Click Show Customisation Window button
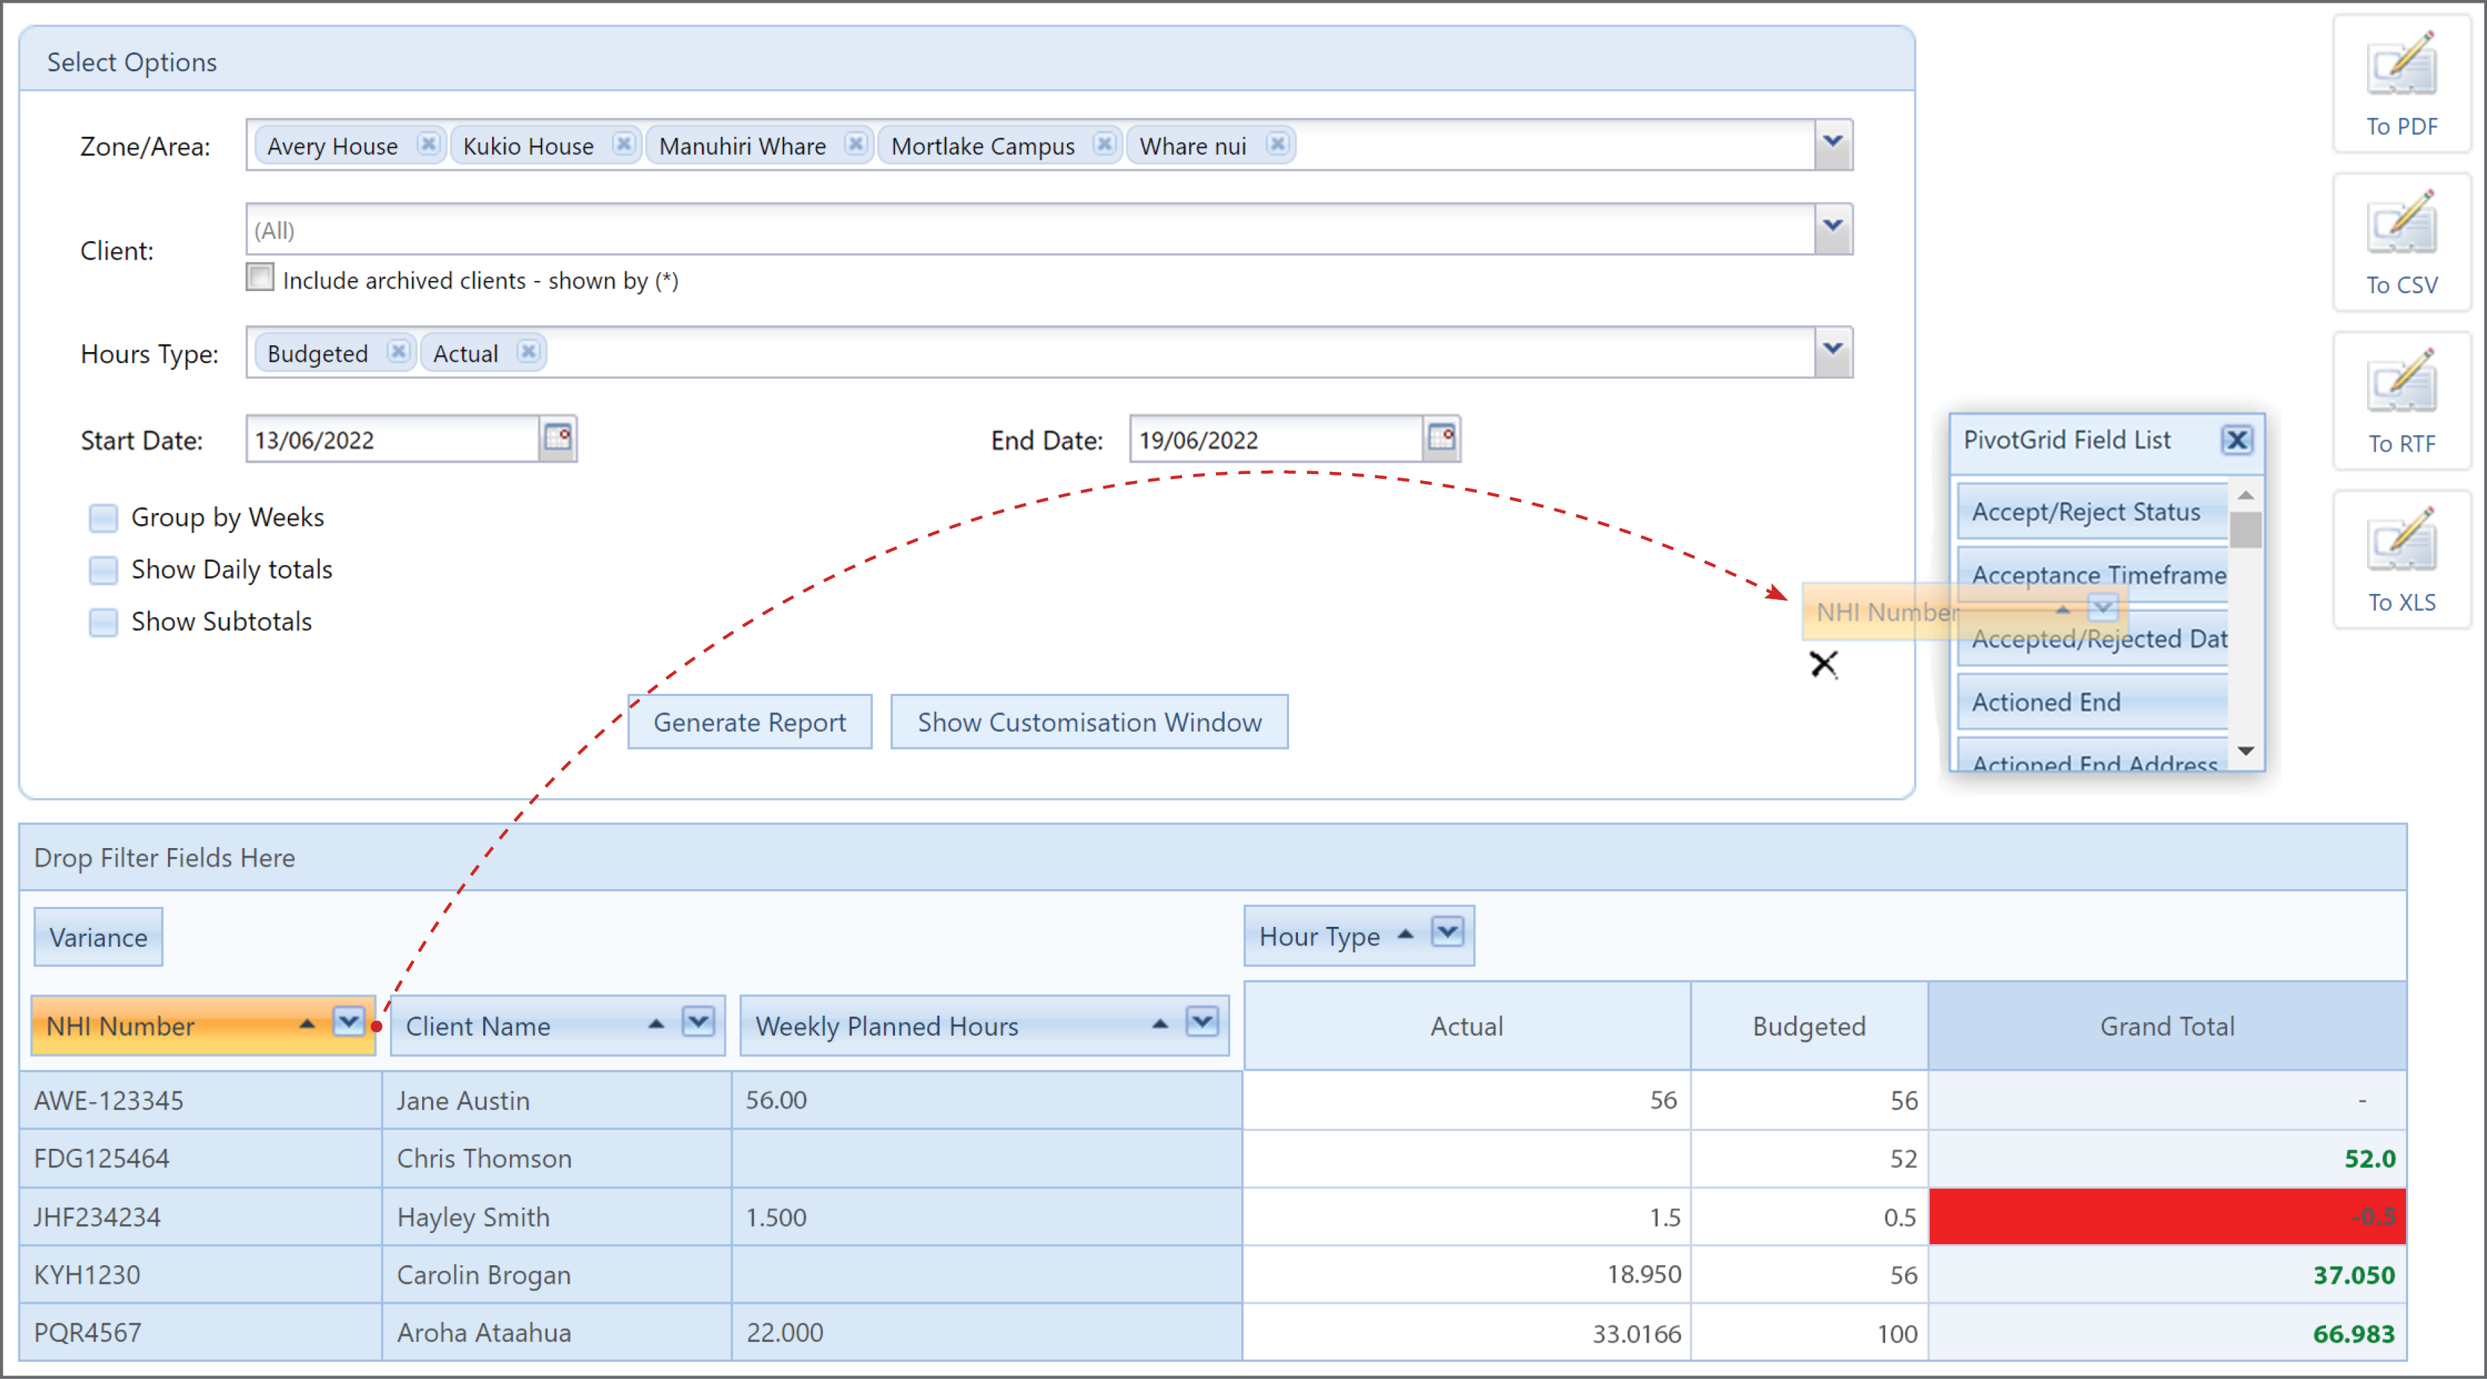This screenshot has height=1379, width=2487. point(1089,722)
